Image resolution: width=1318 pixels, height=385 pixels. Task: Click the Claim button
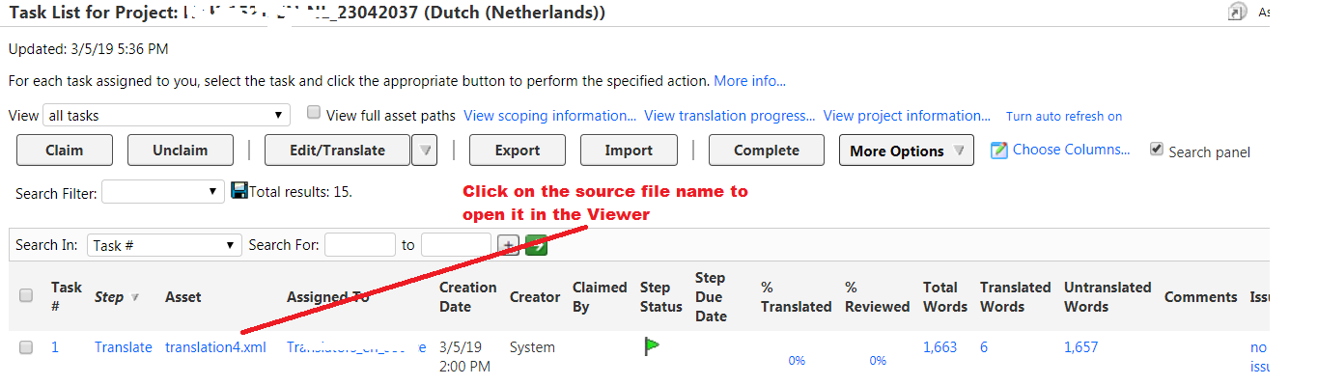pos(65,151)
